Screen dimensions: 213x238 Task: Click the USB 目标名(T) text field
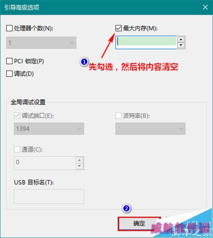(49, 196)
